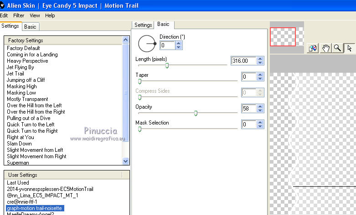Increase the Opacity value with up arrow

(x=260, y=106)
